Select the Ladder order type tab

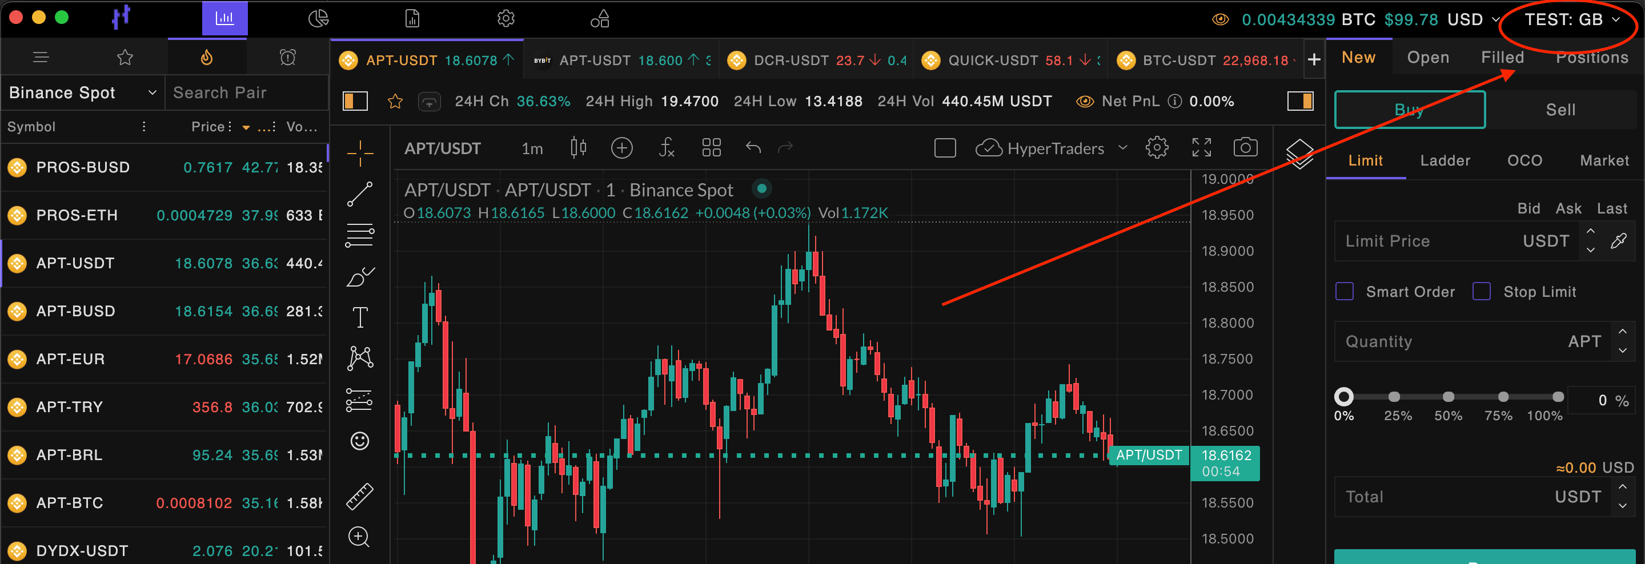tap(1445, 160)
